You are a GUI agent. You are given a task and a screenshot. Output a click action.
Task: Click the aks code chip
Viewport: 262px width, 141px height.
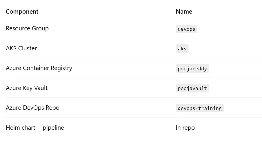pyautogui.click(x=182, y=49)
